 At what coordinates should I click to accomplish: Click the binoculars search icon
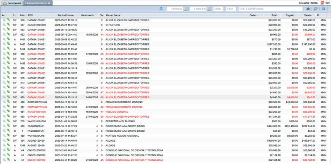coord(308,9)
